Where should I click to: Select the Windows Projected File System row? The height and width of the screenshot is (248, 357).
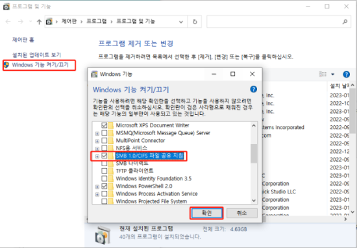[x=151, y=201]
